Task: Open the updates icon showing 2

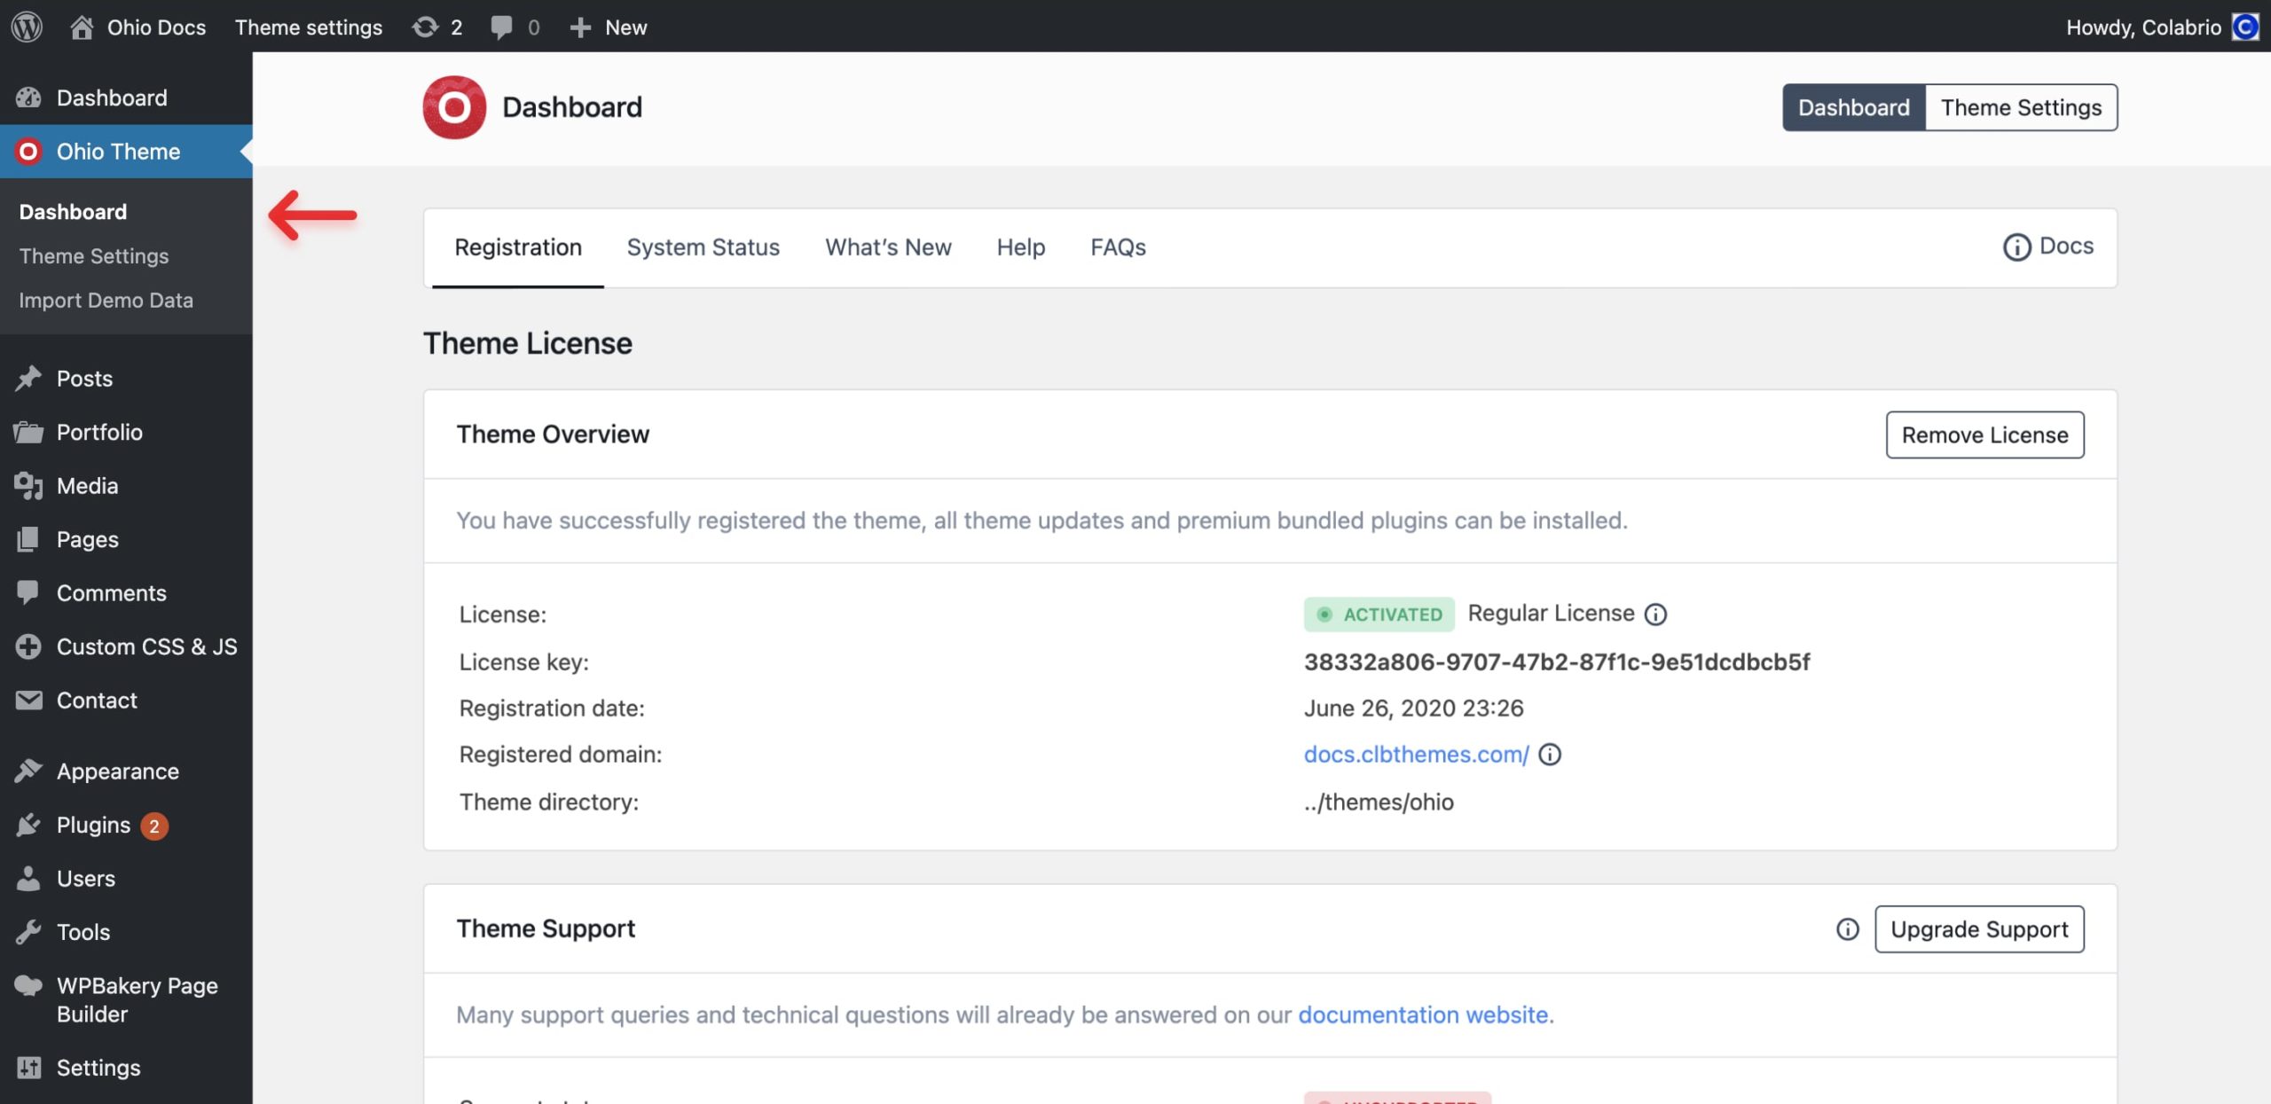Action: [426, 27]
